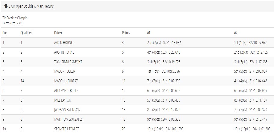Select driver MASON NEUBERT
274x133 pixels.
click(x=66, y=81)
